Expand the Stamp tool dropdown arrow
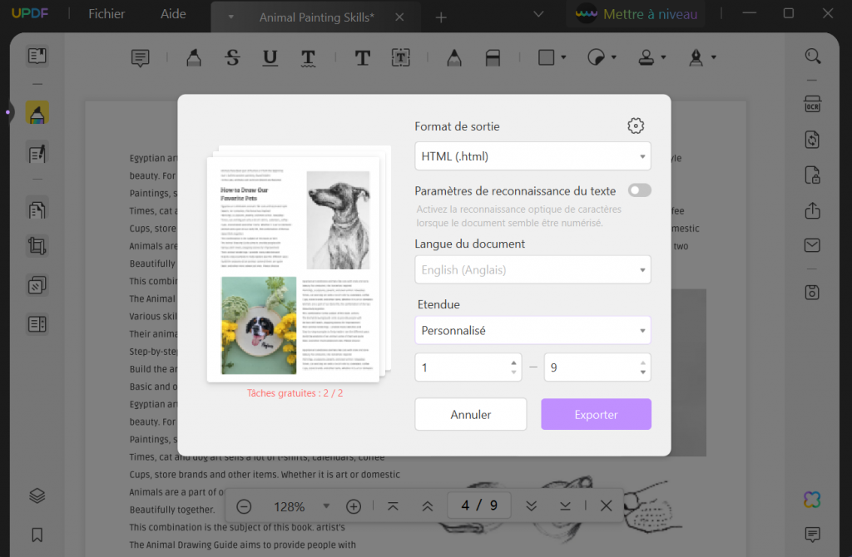Screen dimensions: 852x557 coord(663,57)
